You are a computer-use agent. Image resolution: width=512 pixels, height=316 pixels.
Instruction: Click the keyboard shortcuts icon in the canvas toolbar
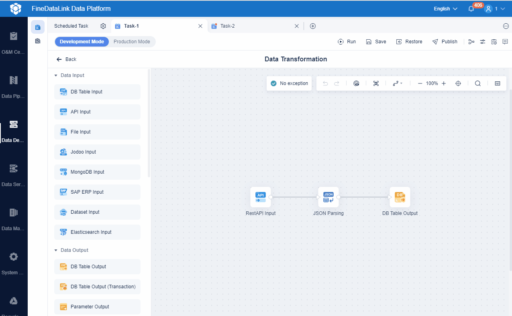point(497,83)
